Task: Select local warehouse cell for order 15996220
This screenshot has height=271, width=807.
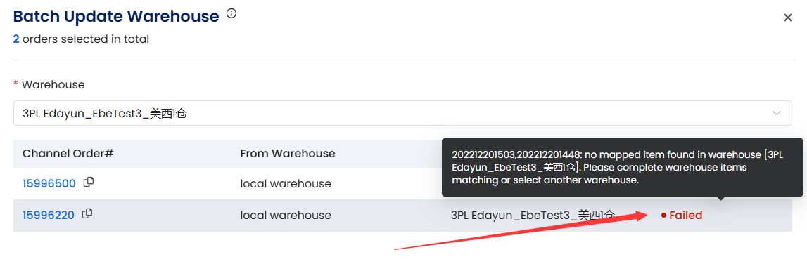Action: click(x=286, y=216)
